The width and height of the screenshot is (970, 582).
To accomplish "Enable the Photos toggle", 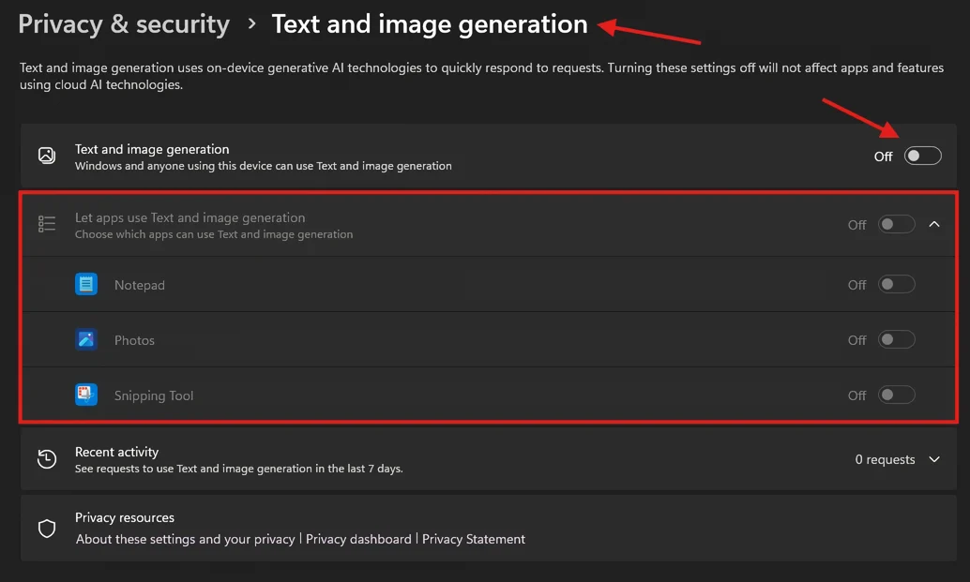I will tap(897, 340).
